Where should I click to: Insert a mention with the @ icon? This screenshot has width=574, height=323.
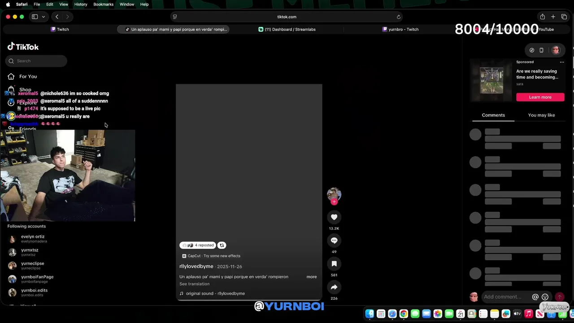coord(535,297)
